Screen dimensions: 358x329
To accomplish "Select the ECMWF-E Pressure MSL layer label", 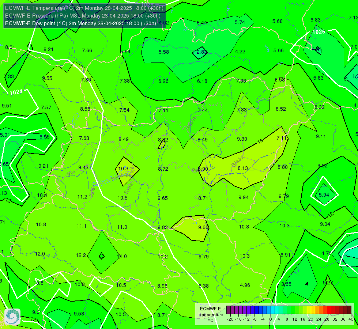I will click(83, 16).
